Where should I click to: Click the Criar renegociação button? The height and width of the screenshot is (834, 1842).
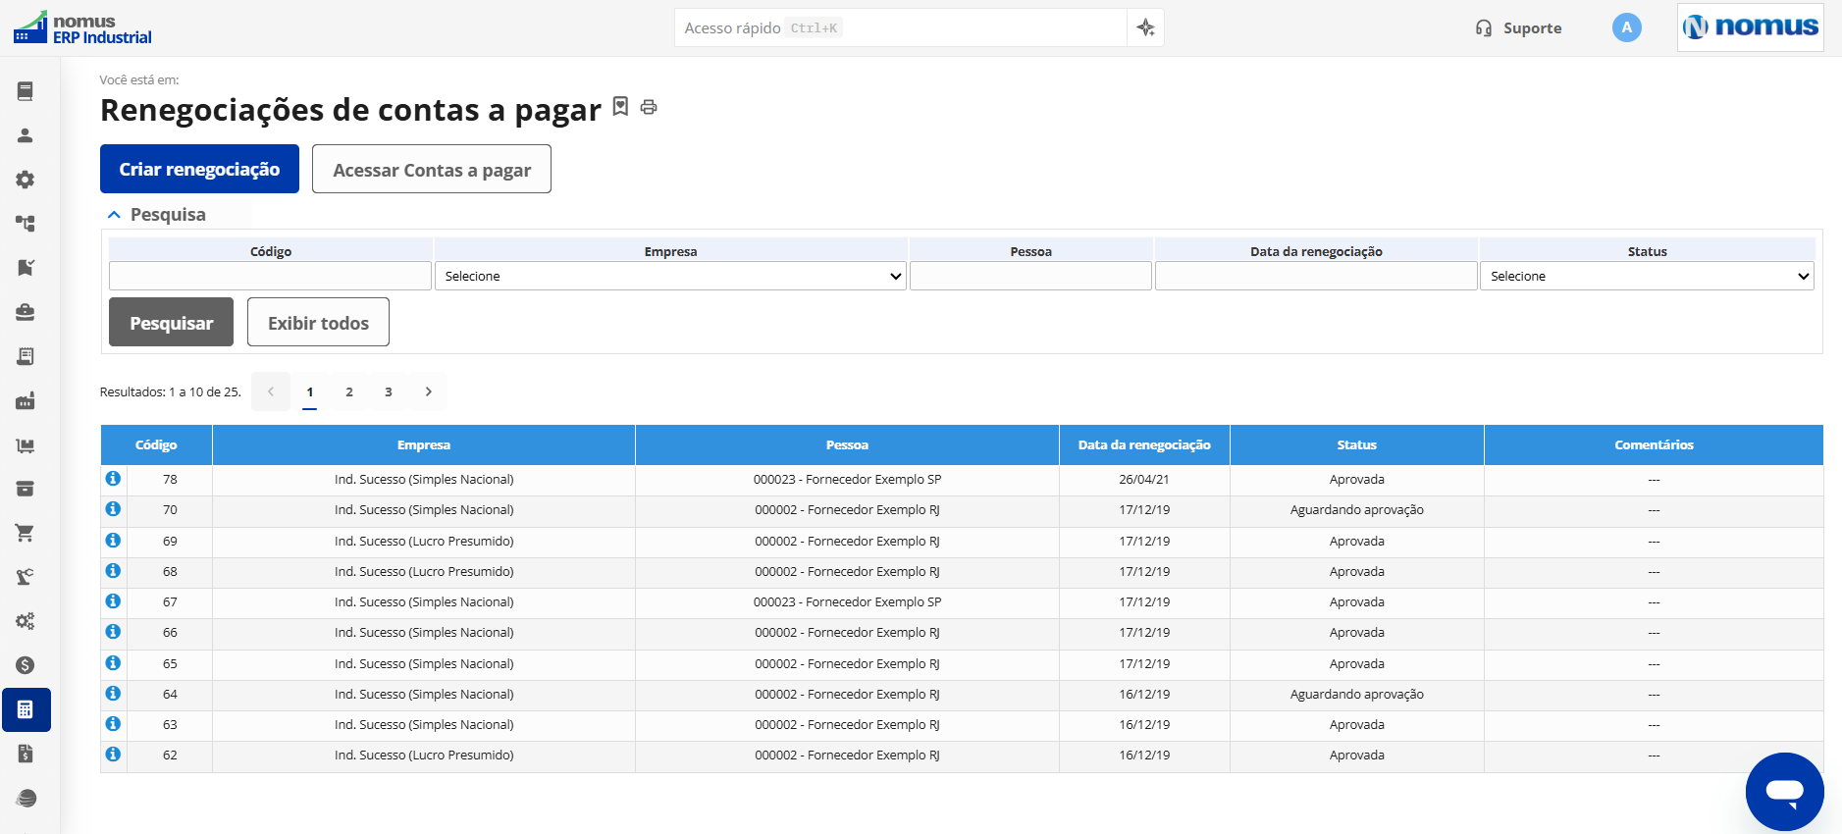[199, 169]
